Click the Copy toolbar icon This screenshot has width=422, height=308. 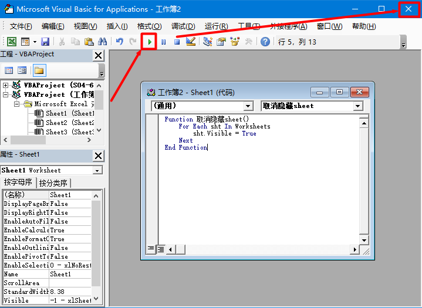[x=75, y=42]
